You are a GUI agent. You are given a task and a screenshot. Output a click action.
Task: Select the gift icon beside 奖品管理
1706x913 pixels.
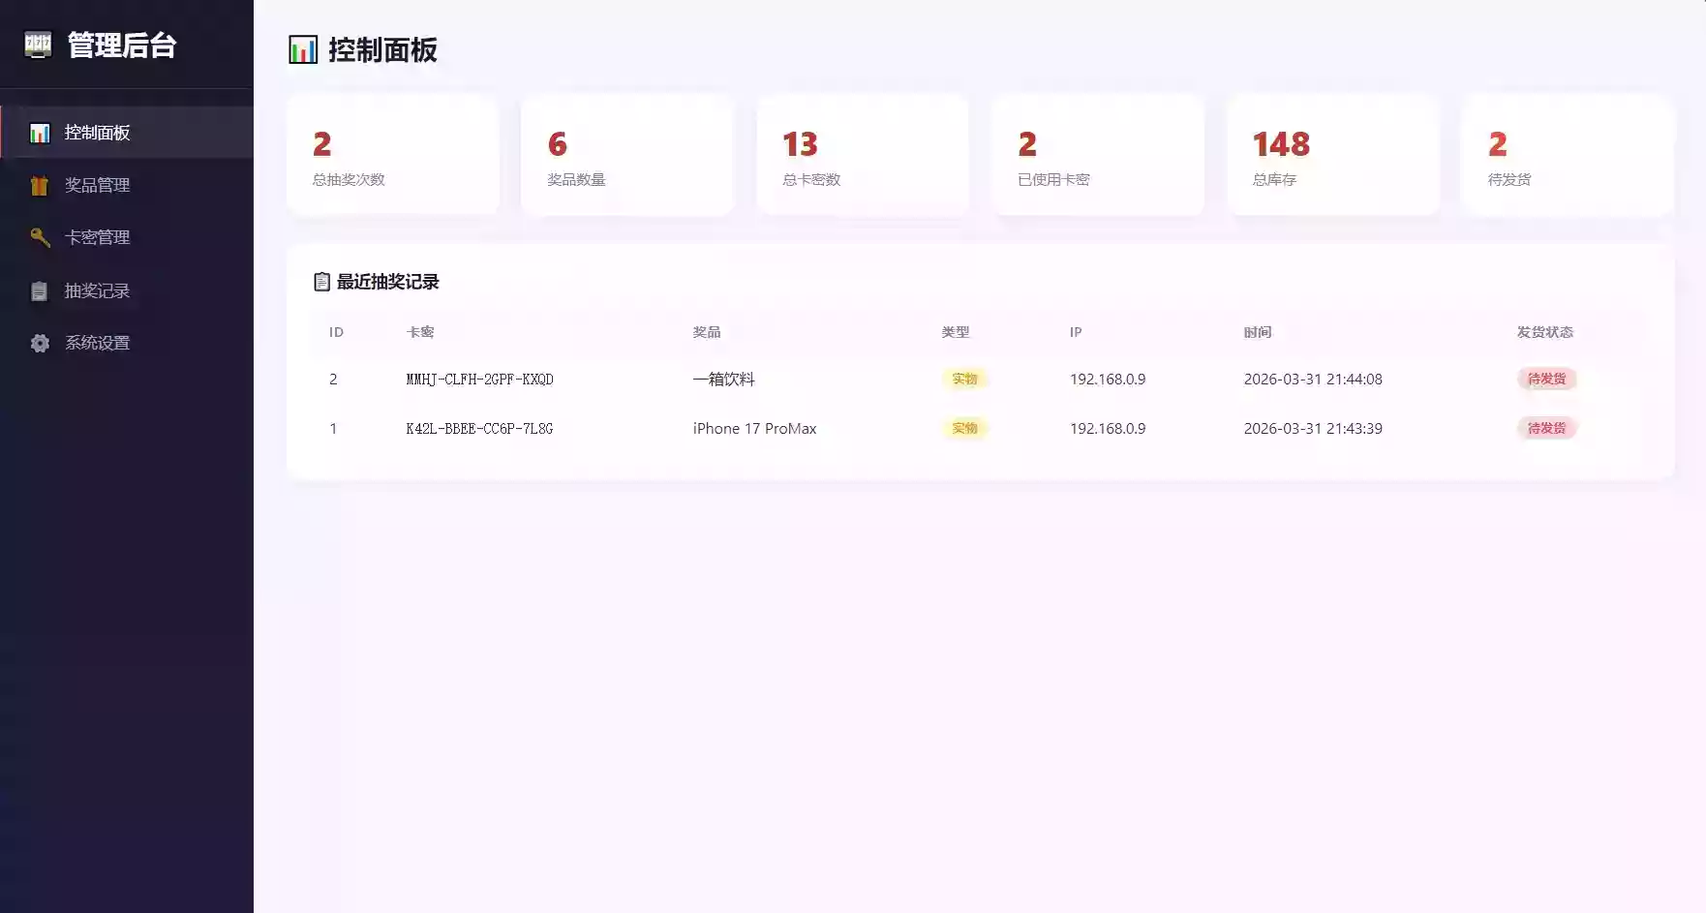pyautogui.click(x=40, y=185)
